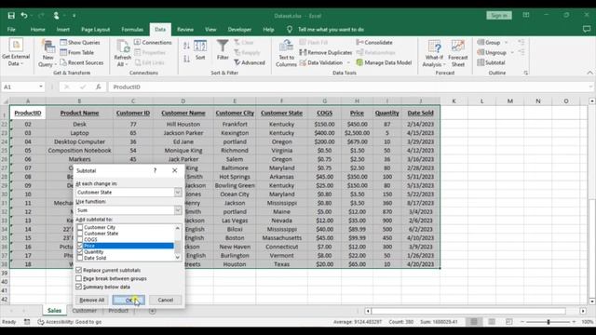Screen dimensions: 596x335
Task: Switch to the Formulas tab
Action: point(132,29)
